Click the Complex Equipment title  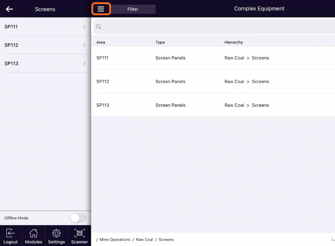(259, 9)
